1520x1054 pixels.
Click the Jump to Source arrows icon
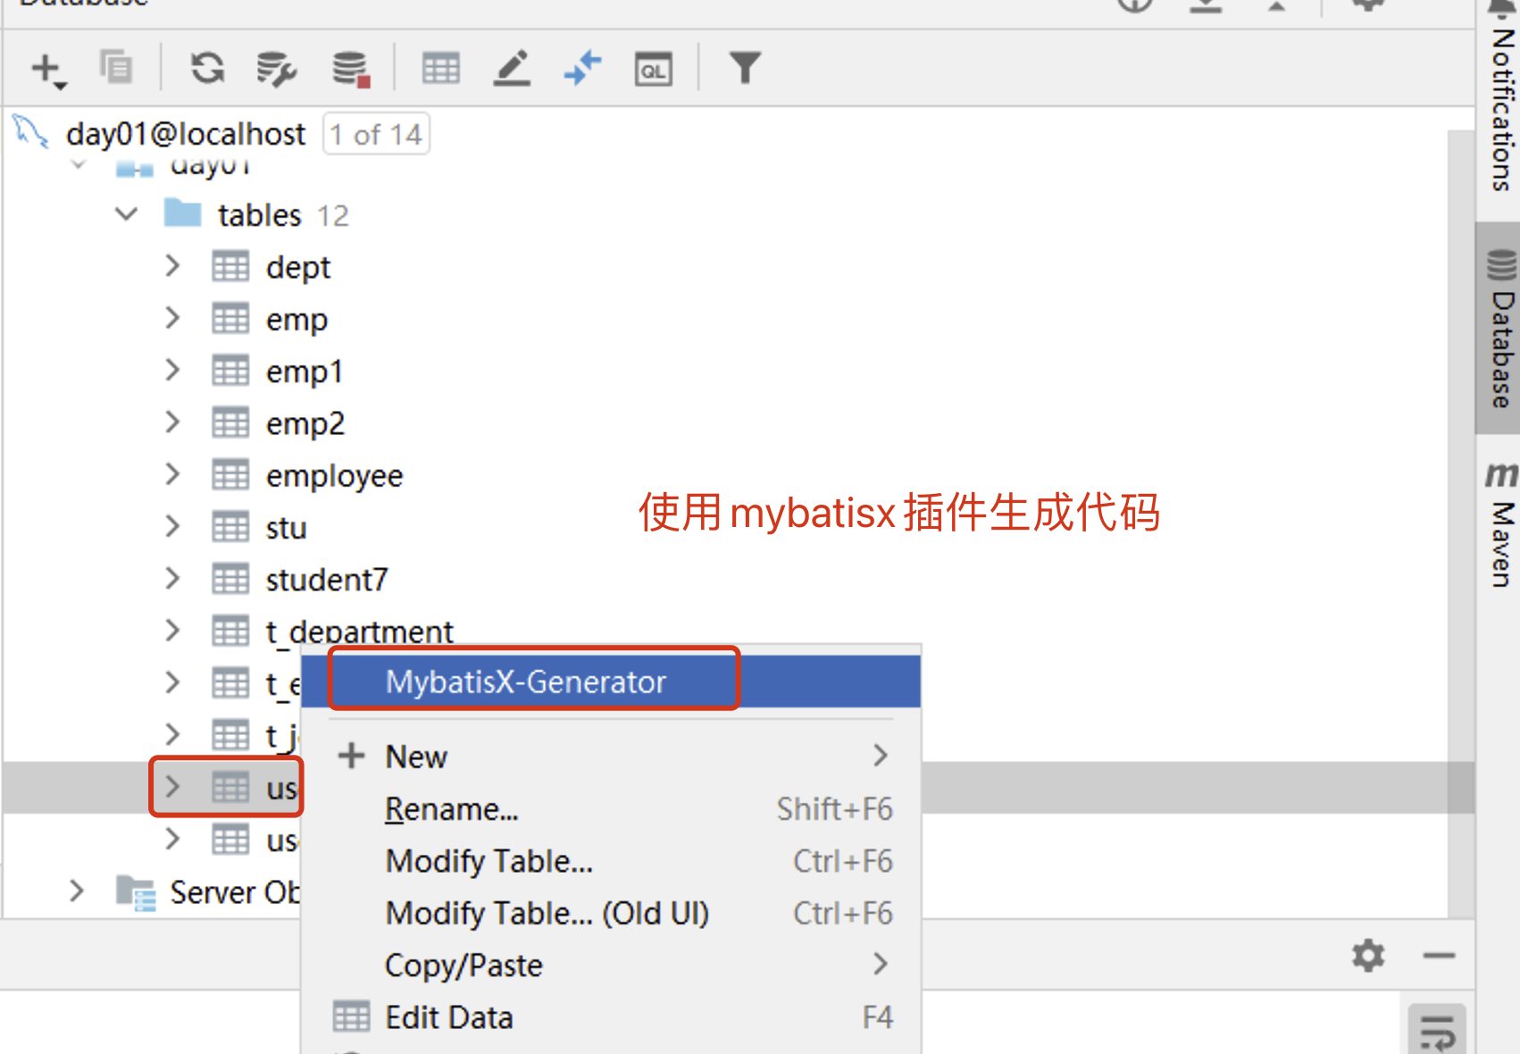pos(583,69)
